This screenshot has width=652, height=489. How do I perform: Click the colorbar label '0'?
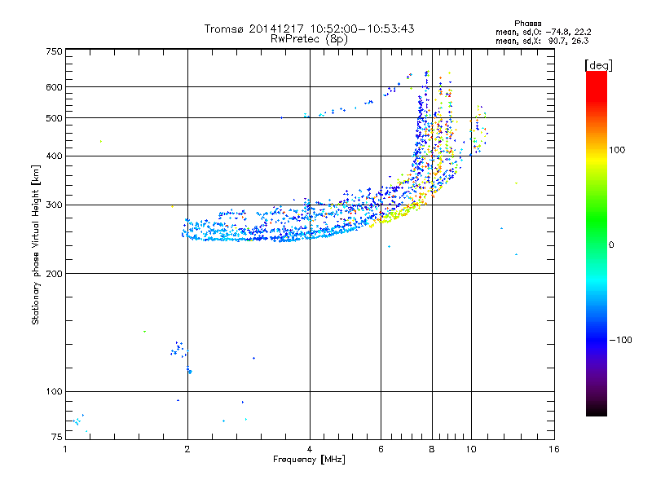pyautogui.click(x=611, y=245)
